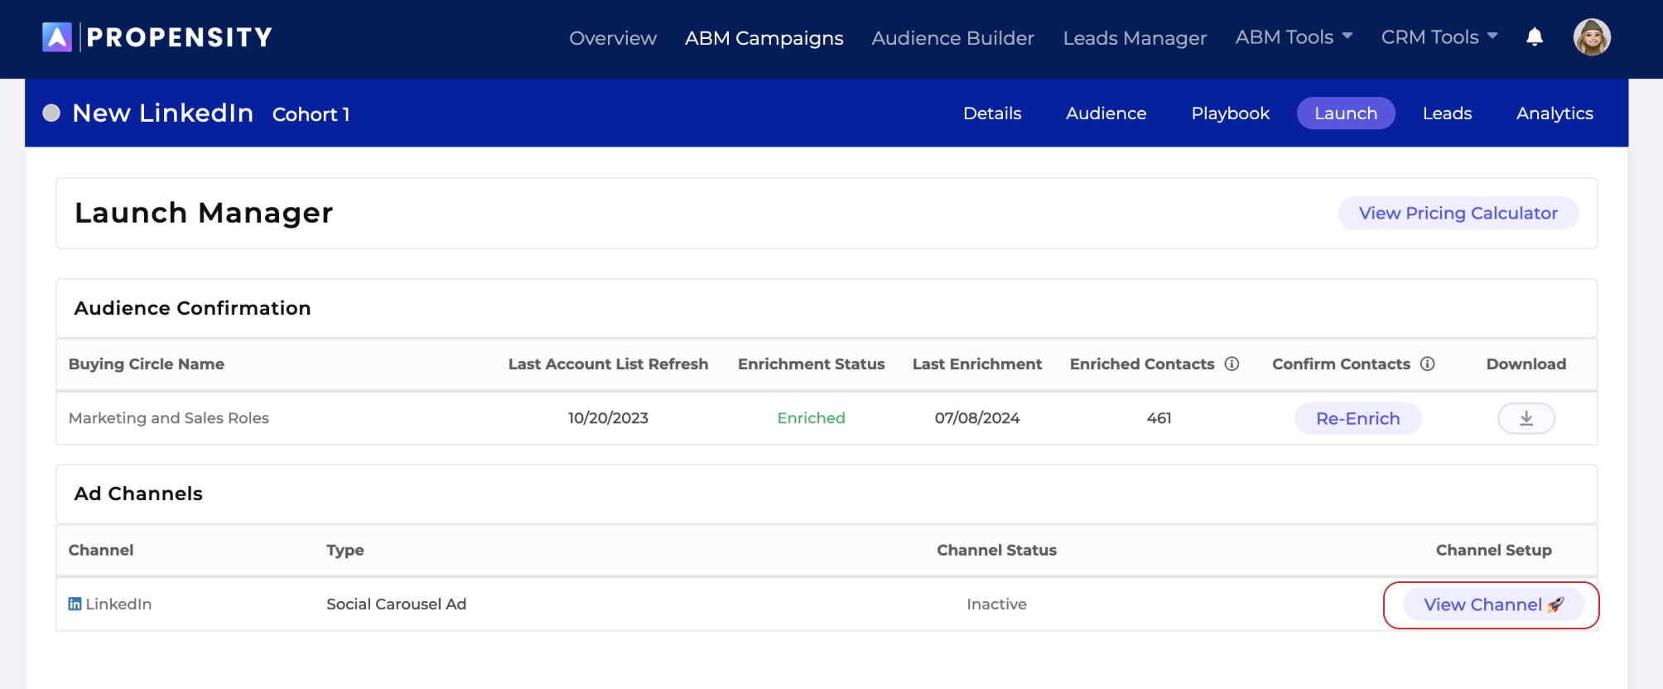Click the Launch Manager heading
This screenshot has width=1663, height=689.
204,213
